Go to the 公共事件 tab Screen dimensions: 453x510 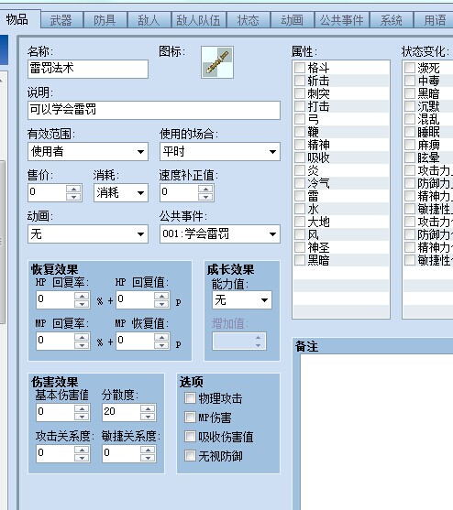point(341,20)
